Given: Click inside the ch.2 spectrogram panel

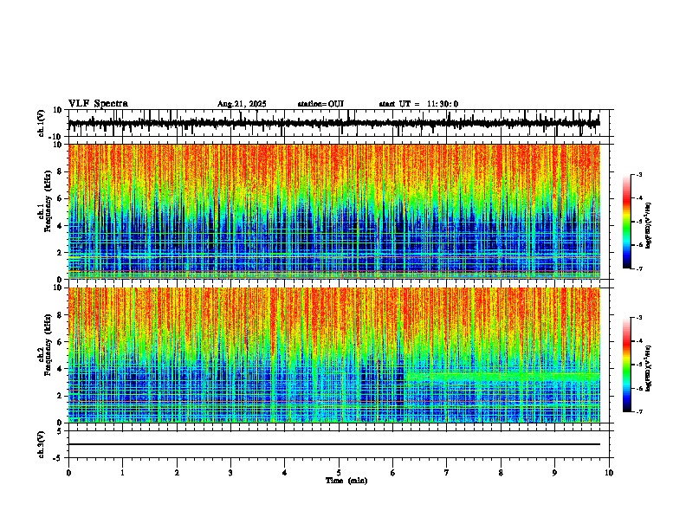Looking at the screenshot, I should point(333,355).
